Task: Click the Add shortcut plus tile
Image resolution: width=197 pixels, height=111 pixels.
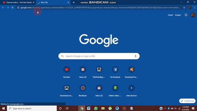Action: (x=131, y=88)
